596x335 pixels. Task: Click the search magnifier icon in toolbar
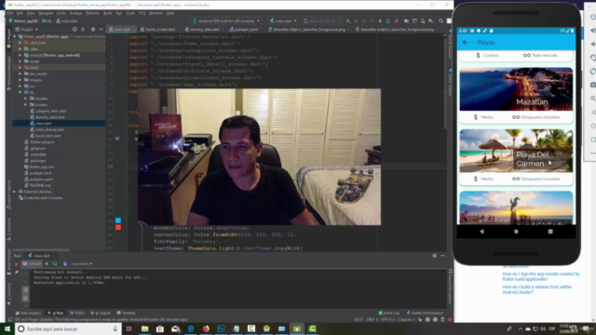[x=440, y=20]
